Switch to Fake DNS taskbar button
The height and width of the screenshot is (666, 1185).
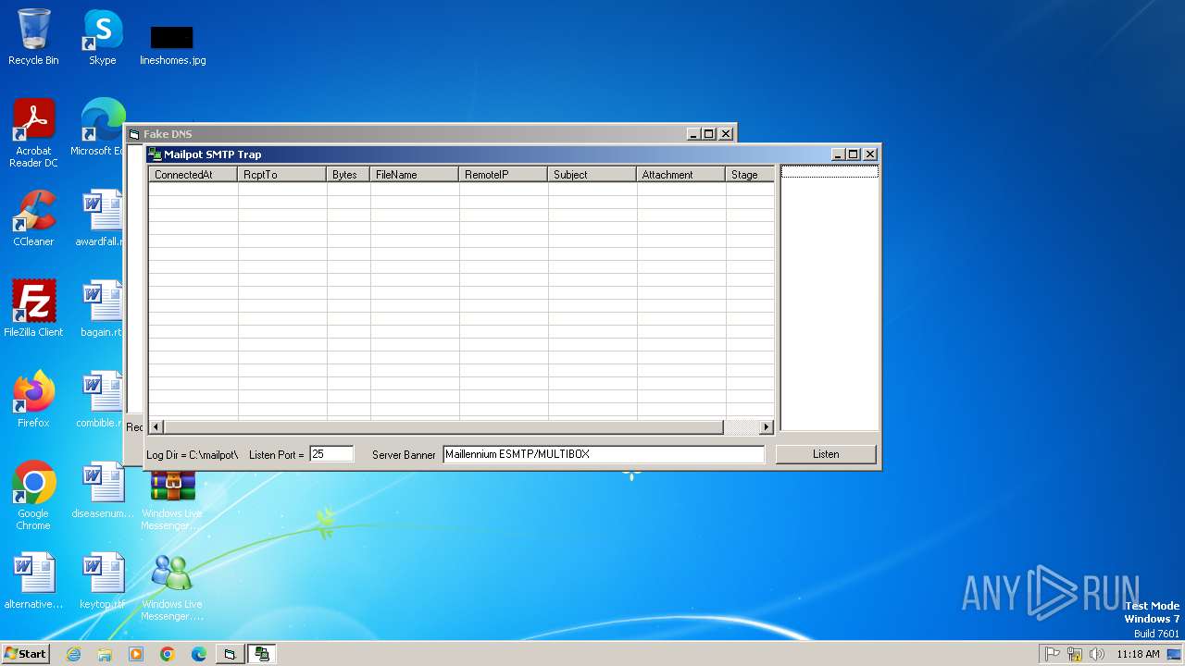230,654
